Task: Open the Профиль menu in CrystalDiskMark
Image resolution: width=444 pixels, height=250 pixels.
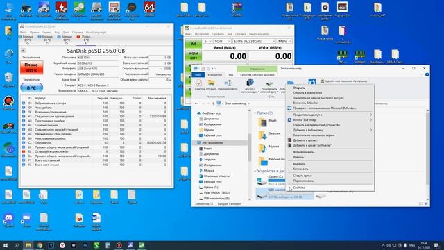Action: pyautogui.click(x=218, y=34)
